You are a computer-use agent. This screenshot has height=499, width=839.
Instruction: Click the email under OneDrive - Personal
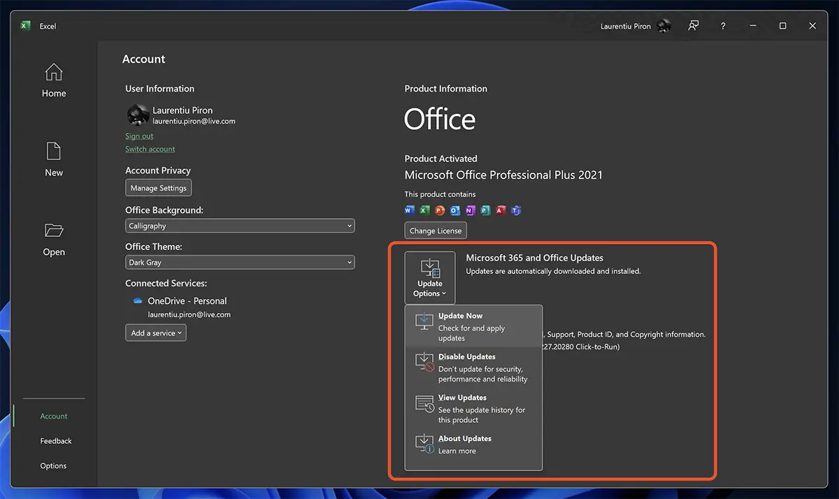(x=189, y=314)
